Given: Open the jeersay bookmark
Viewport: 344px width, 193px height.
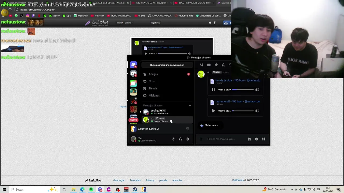Looking at the screenshot, I should 54,16.
